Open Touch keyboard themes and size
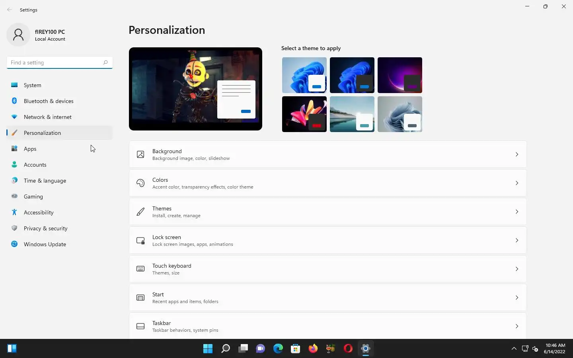573x358 pixels. (x=327, y=269)
